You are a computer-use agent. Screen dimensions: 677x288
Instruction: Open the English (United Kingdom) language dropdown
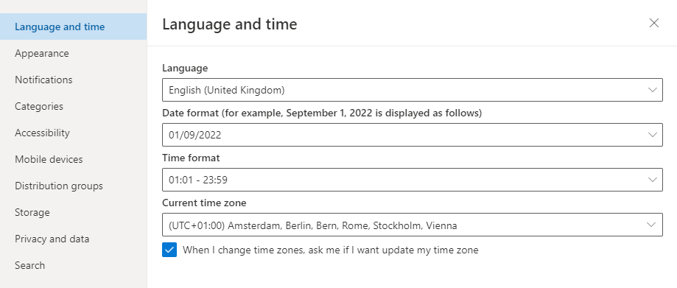click(413, 90)
